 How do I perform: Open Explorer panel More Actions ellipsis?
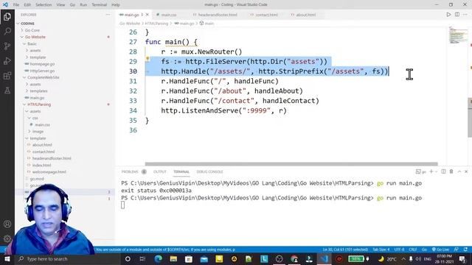coord(108,15)
